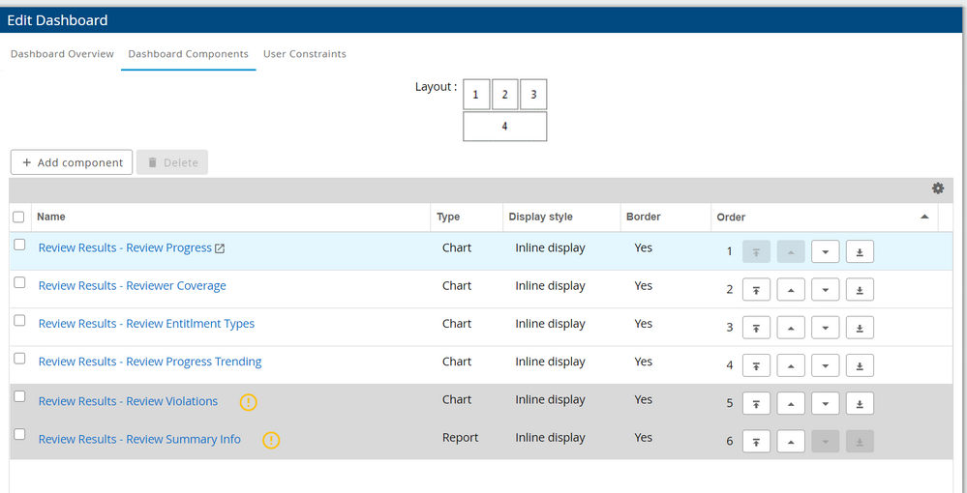Open Review Results - Review Progress Trending link

[150, 362]
